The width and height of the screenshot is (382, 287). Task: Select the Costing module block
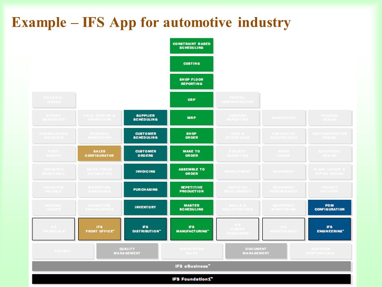[x=191, y=64]
